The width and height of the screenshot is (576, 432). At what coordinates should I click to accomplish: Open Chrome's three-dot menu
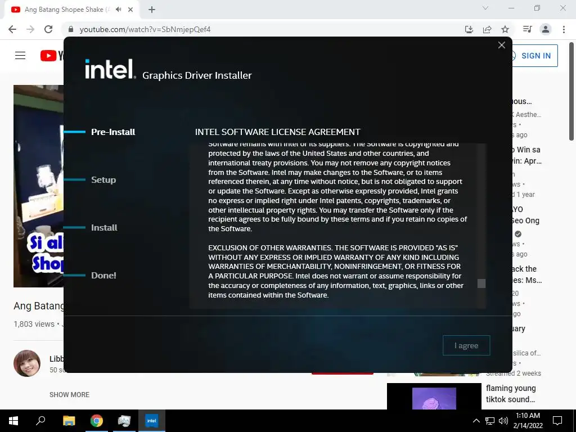coord(564,29)
